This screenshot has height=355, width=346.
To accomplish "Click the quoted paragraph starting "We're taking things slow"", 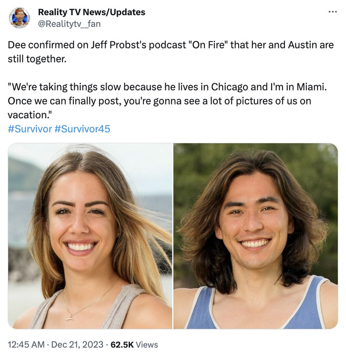I will [168, 101].
